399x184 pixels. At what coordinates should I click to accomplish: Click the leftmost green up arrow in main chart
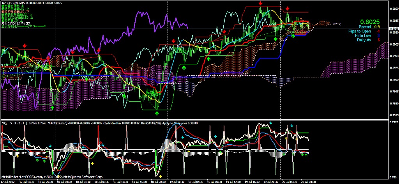(53, 106)
